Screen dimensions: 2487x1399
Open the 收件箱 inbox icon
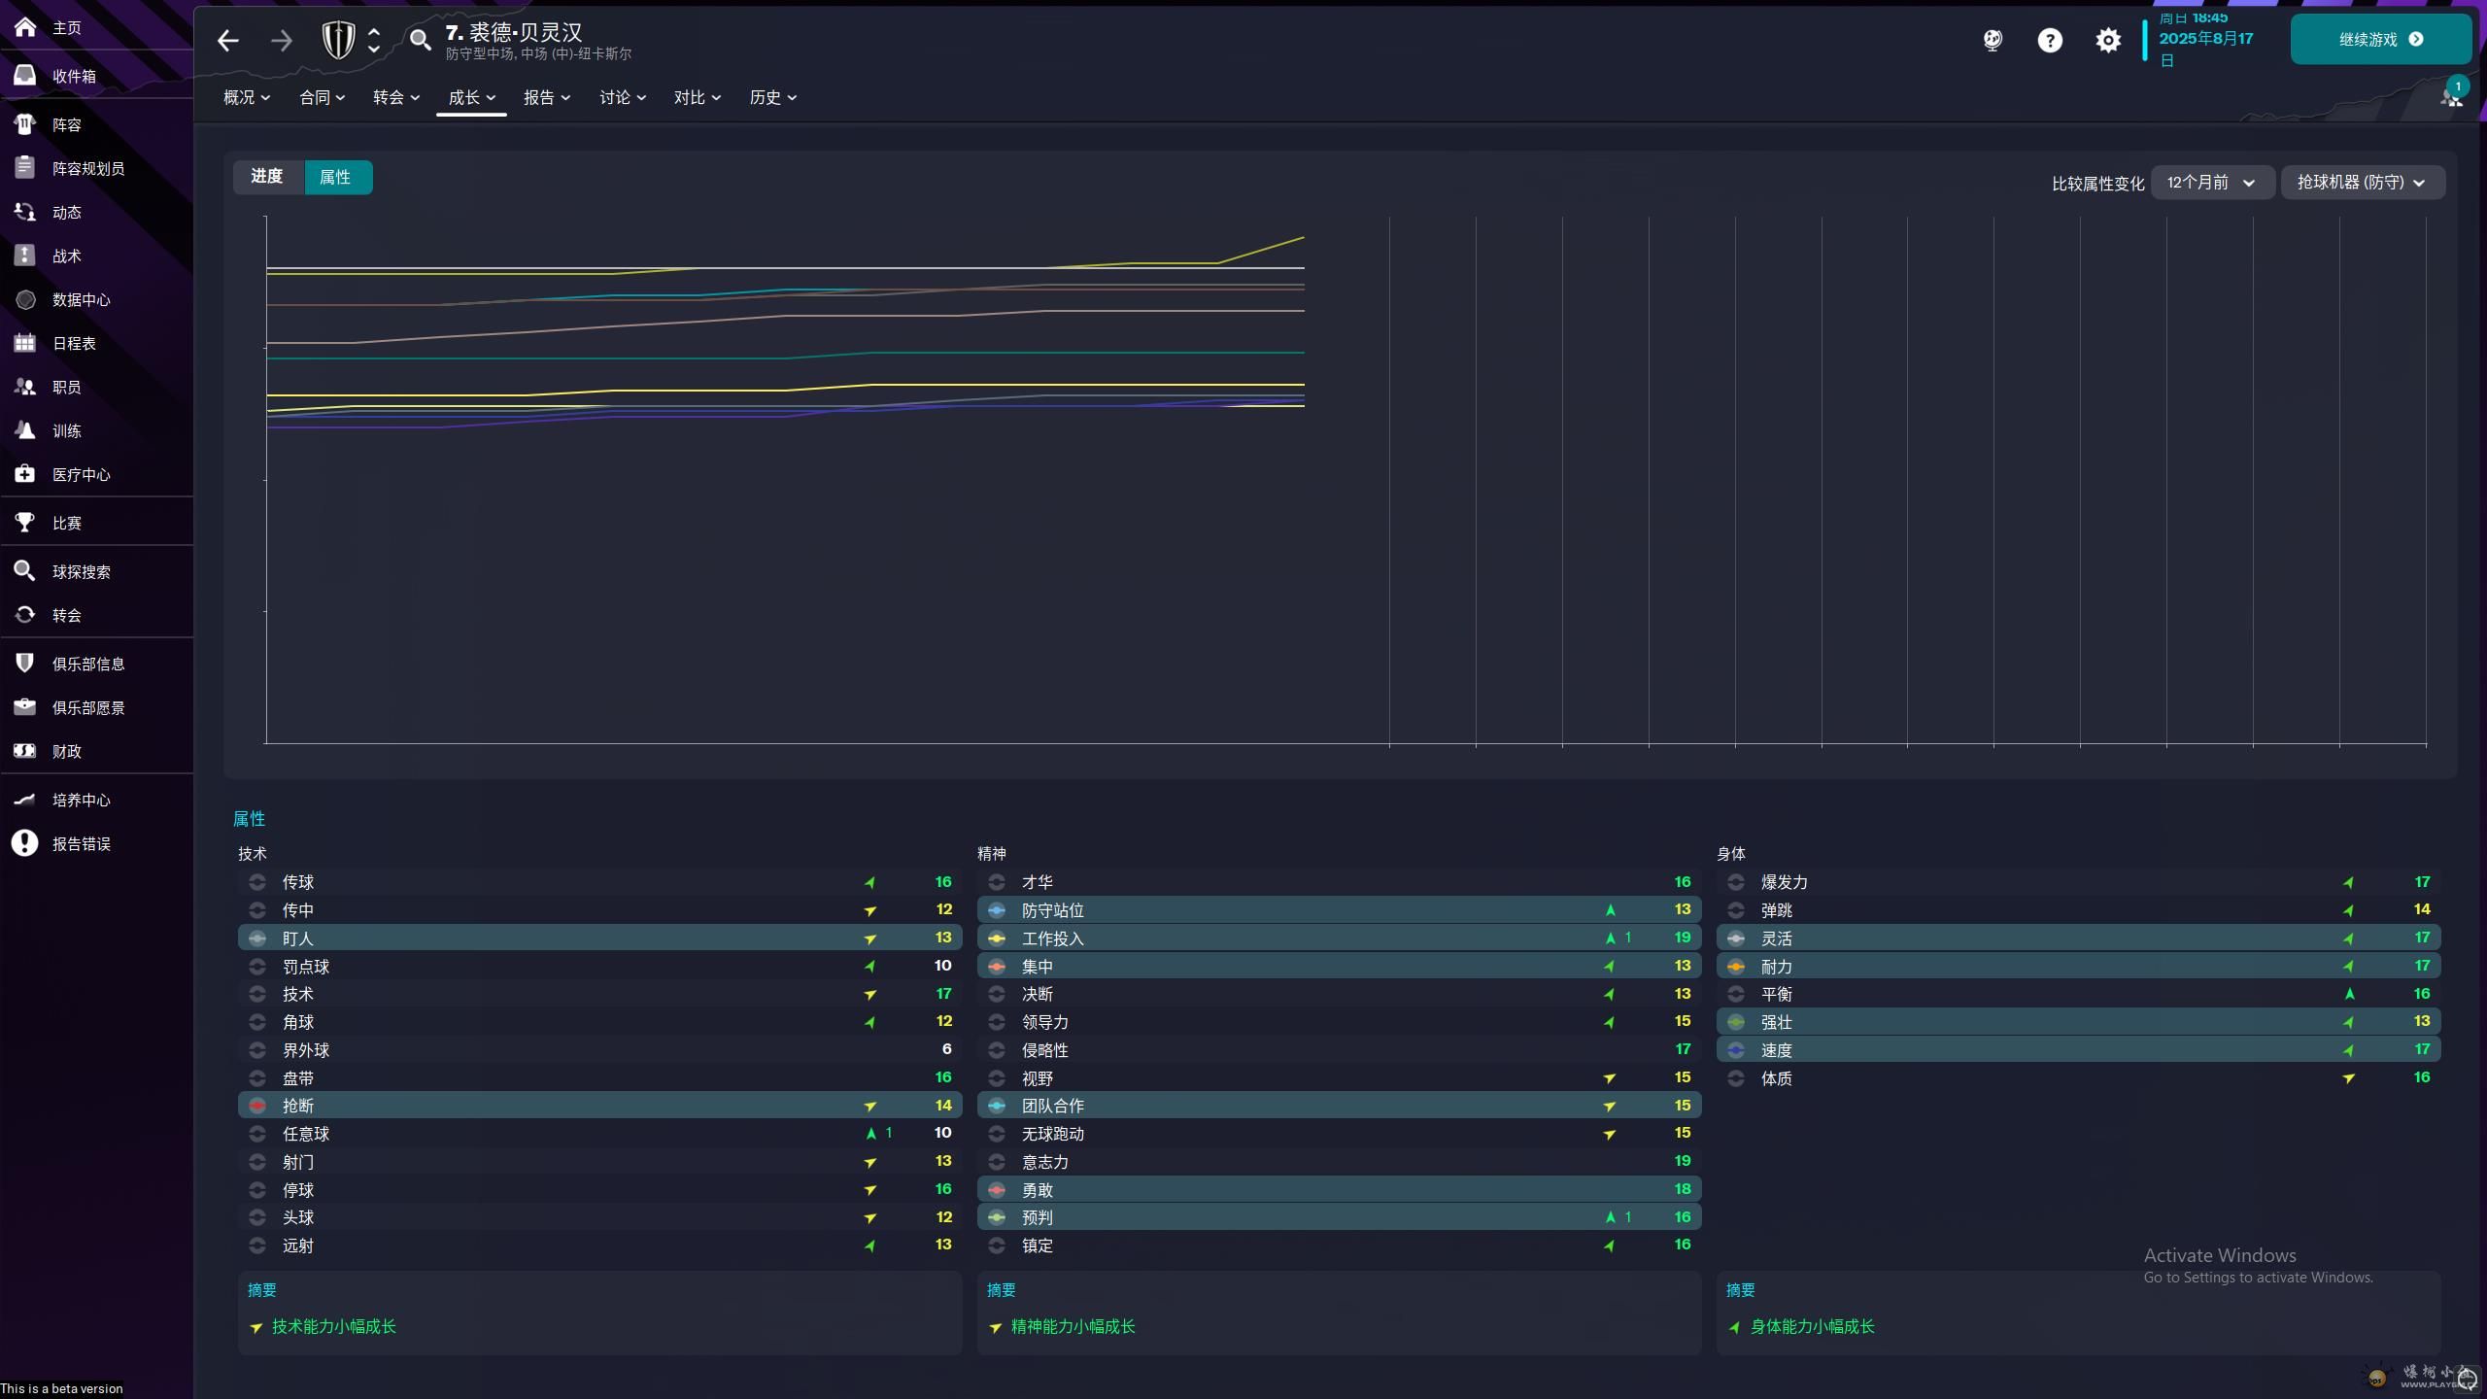click(25, 76)
